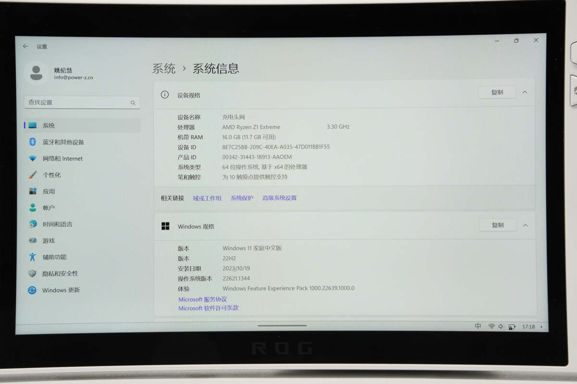This screenshot has width=577, height=384.
Task: Select the Personalization paintbrush icon
Action: tap(33, 175)
